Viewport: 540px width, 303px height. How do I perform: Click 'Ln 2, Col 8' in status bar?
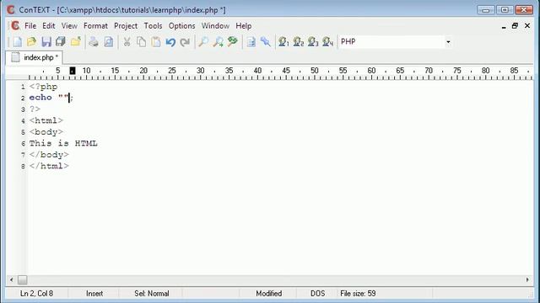tap(36, 294)
